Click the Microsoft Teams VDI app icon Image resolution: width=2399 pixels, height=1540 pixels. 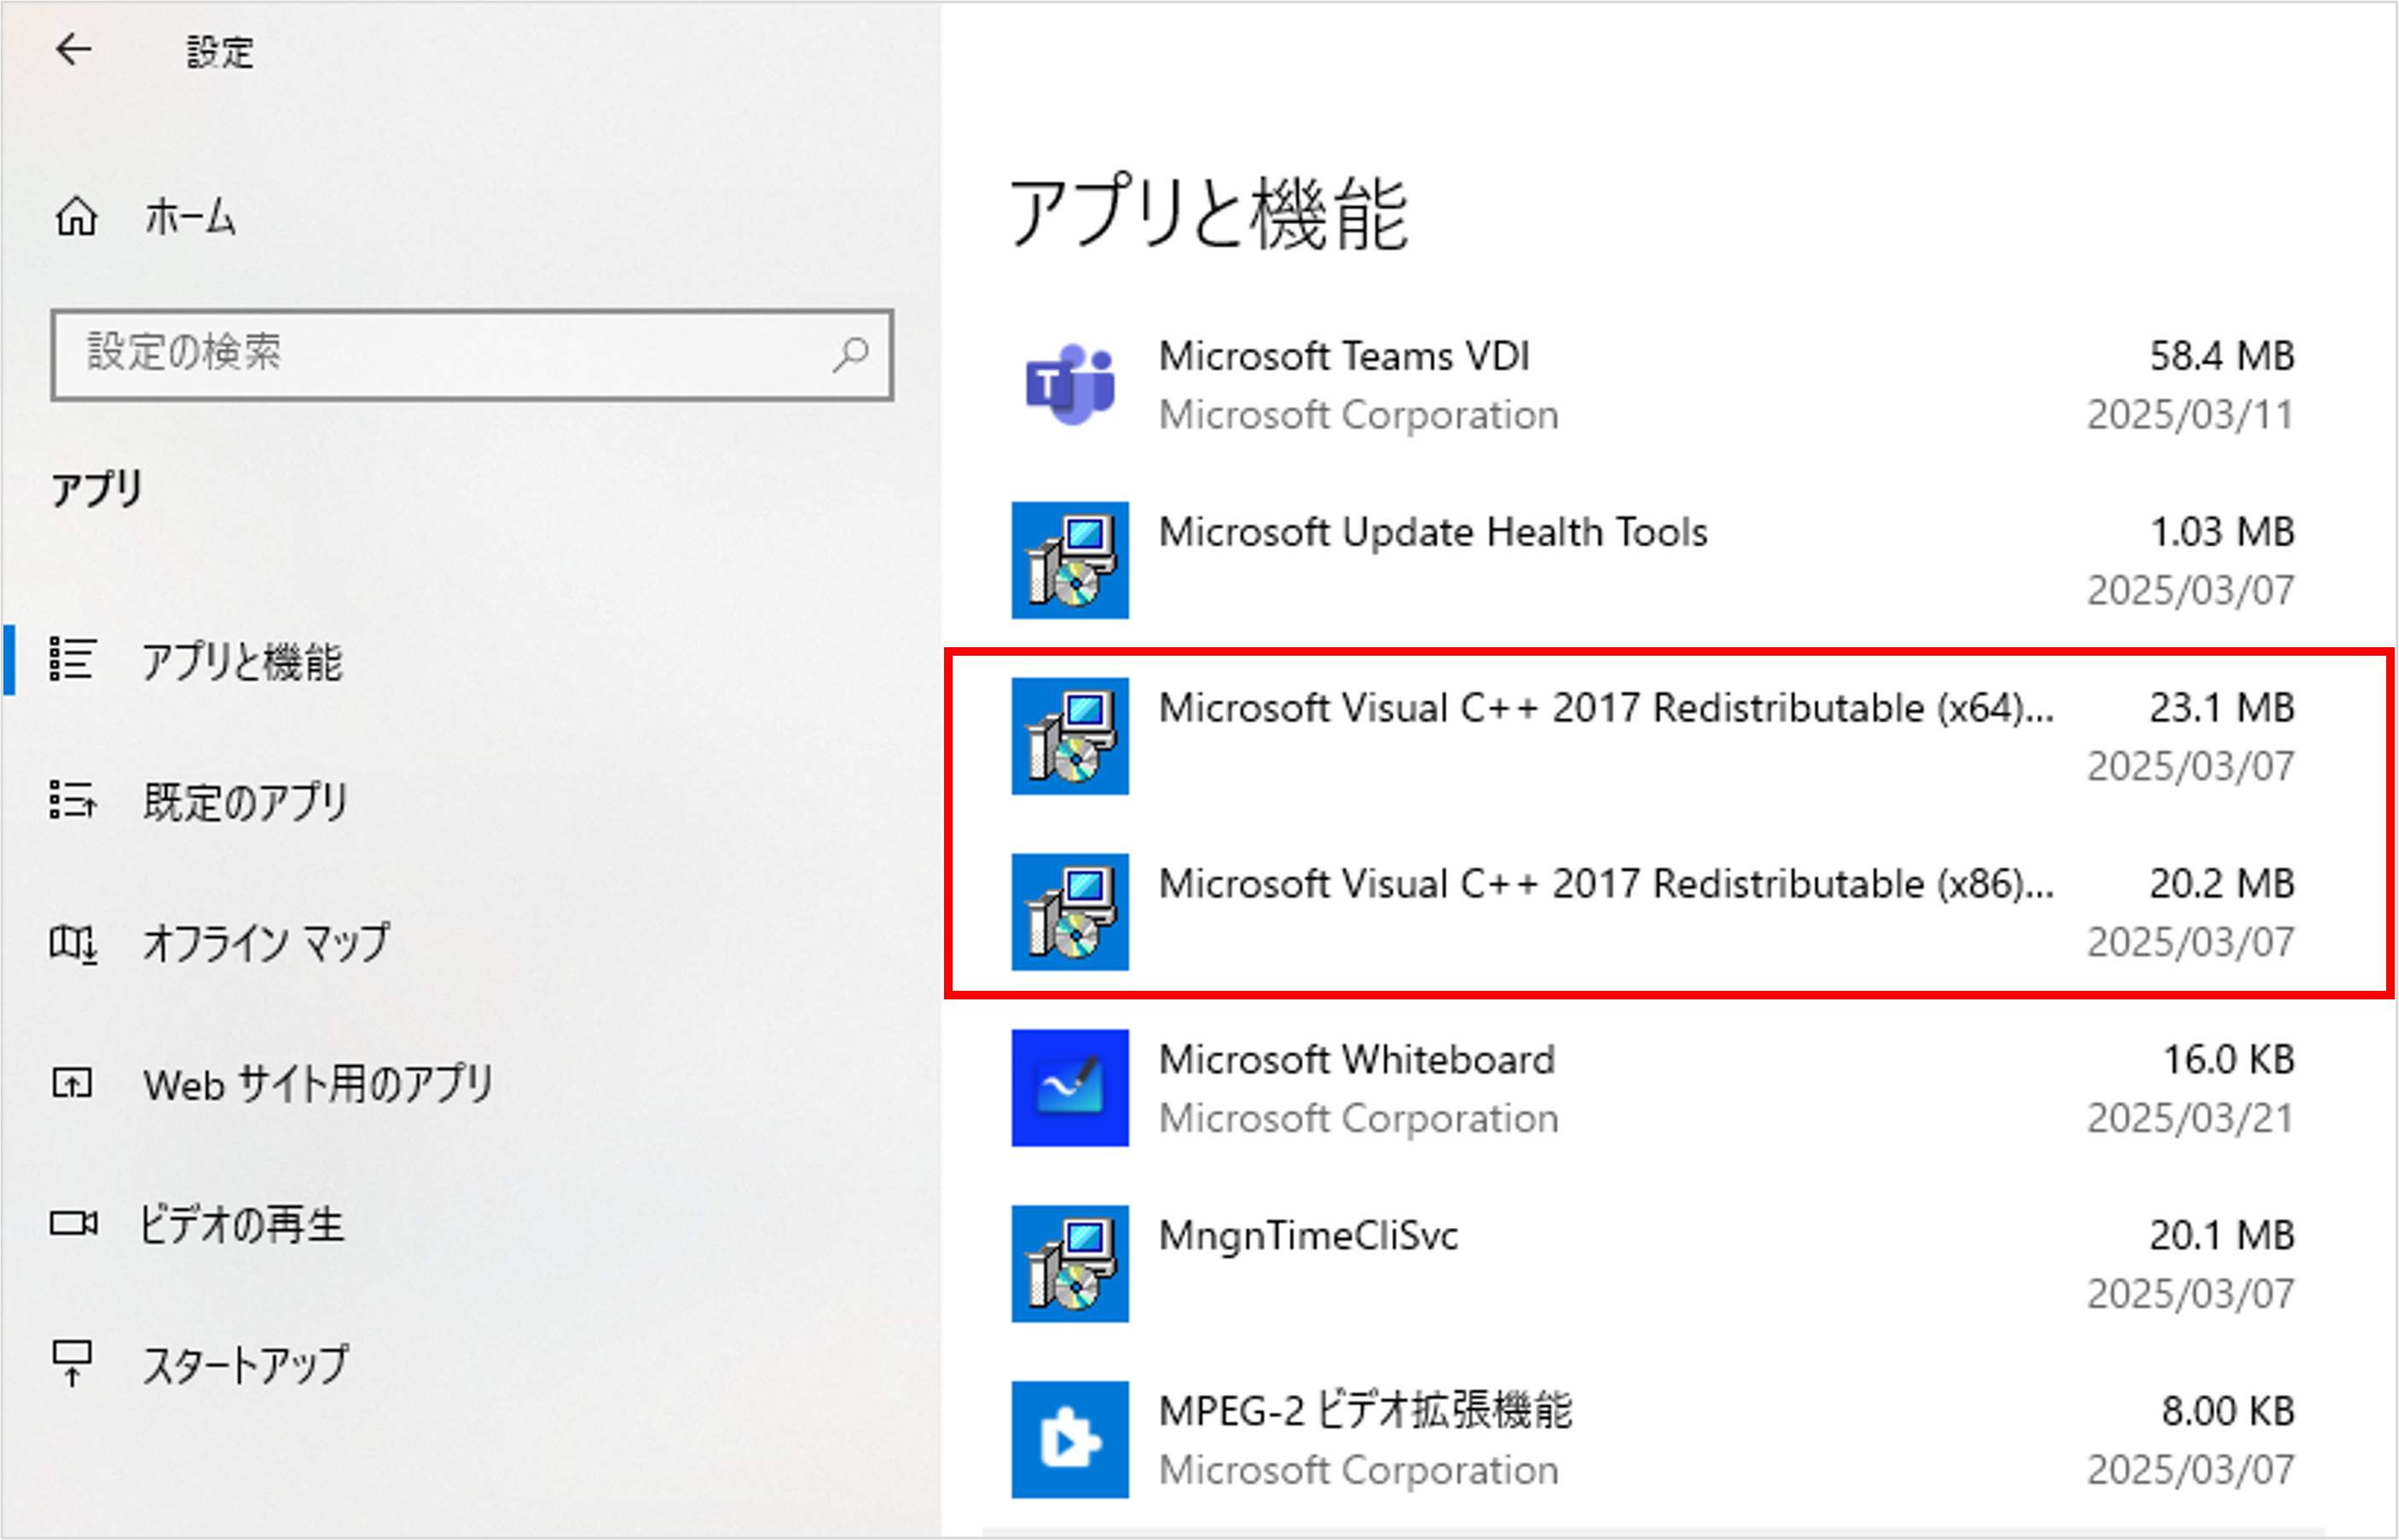tap(1070, 385)
